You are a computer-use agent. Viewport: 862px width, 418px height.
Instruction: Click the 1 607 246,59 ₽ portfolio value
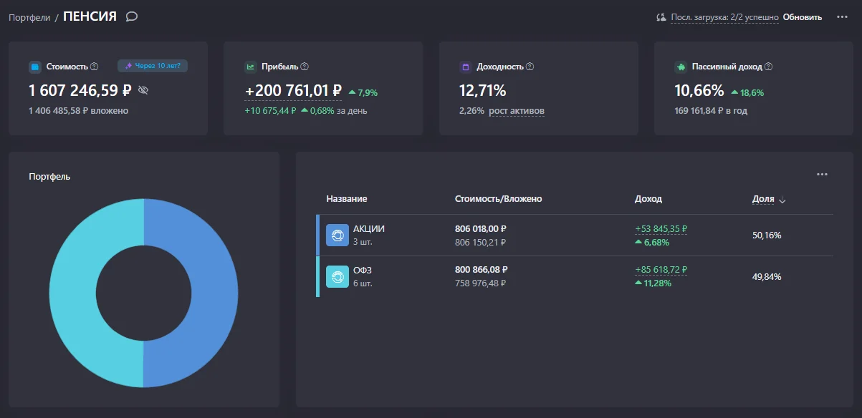click(x=80, y=91)
